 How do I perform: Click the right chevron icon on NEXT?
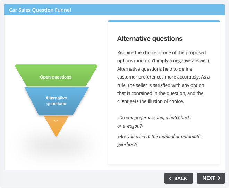click(219, 178)
